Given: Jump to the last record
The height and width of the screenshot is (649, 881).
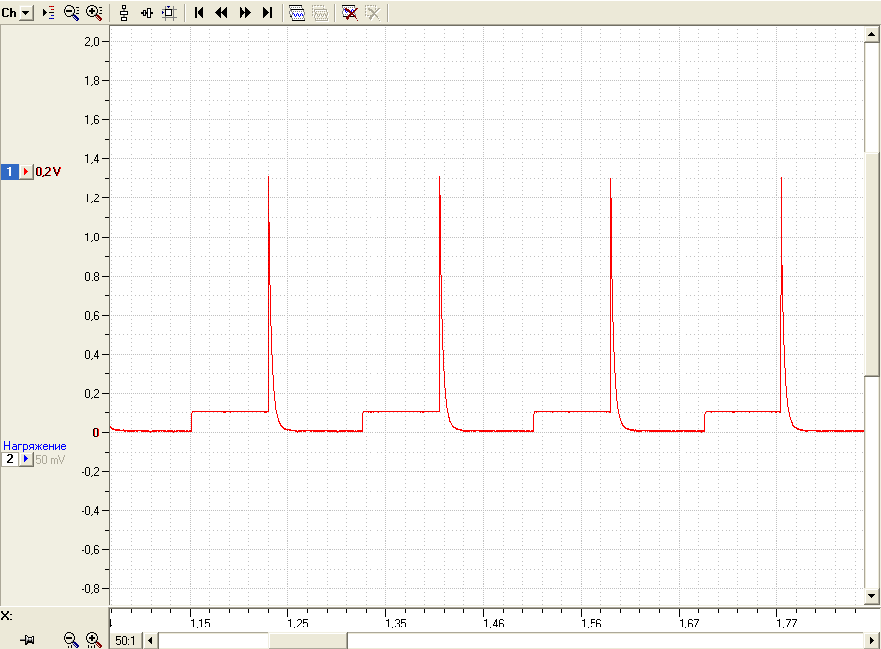Looking at the screenshot, I should pos(268,13).
